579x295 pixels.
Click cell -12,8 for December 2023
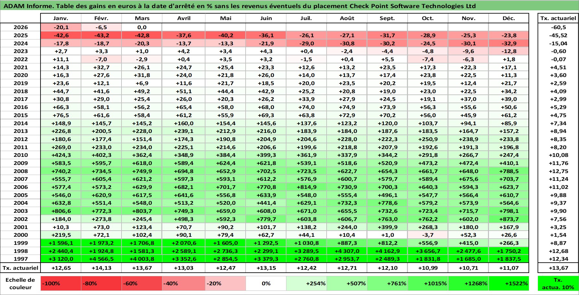point(509,51)
